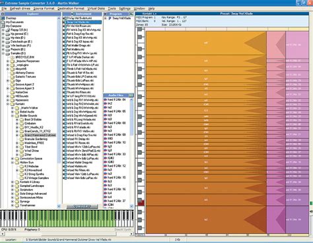Click the CONVERT button

click(82, 207)
